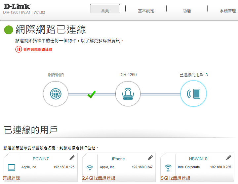Image resolution: width=238 pixels, height=184 pixels.
Task: Click the IP address 192.168.0.235
Action: coord(220,167)
